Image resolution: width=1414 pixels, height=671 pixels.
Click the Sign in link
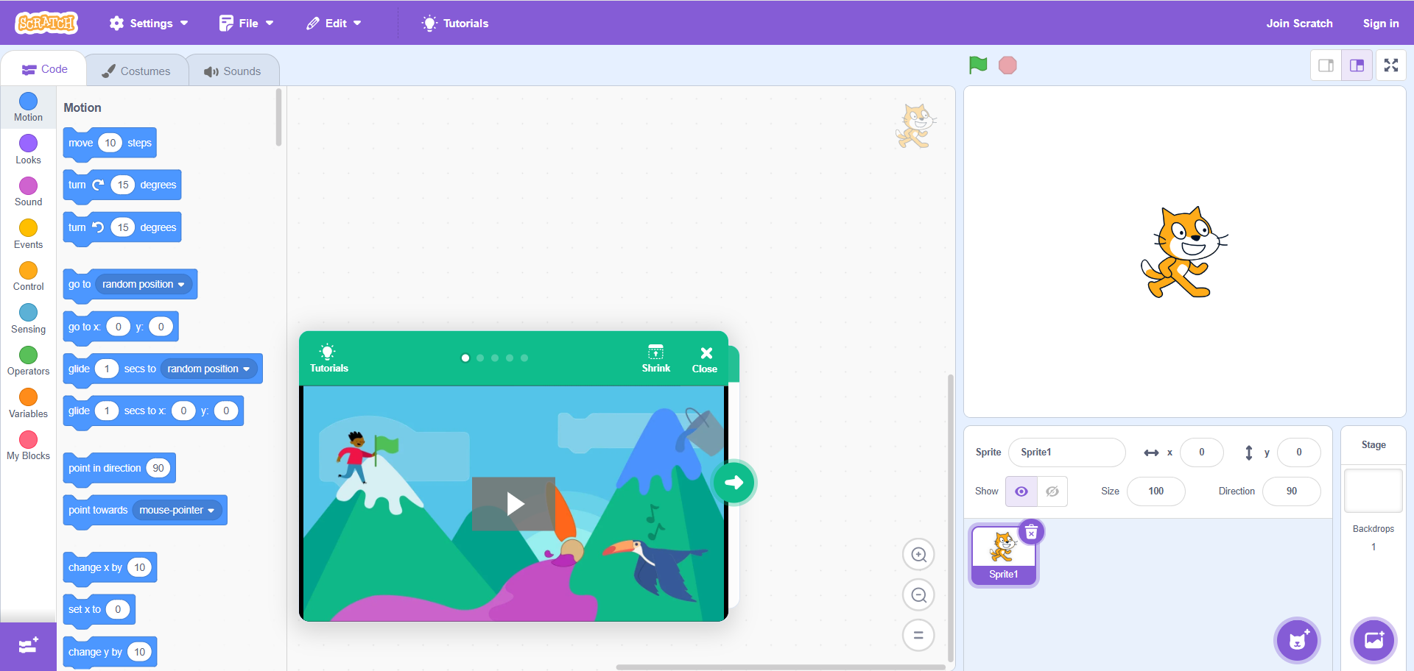point(1381,23)
